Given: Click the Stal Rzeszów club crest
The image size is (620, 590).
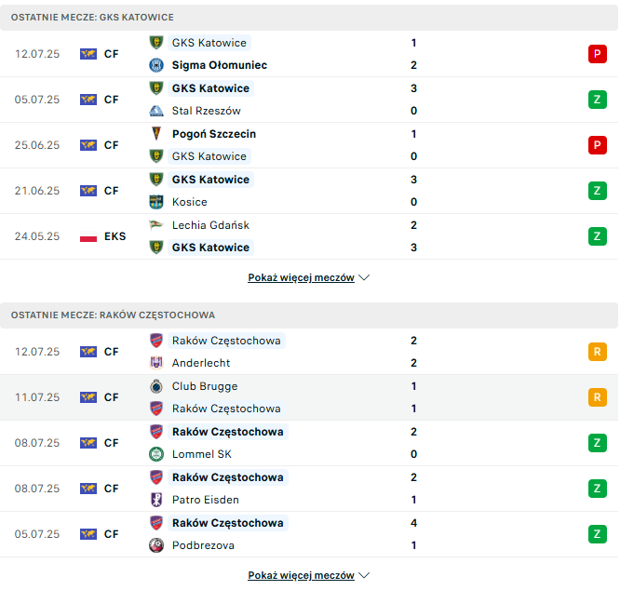Looking at the screenshot, I should [x=156, y=111].
